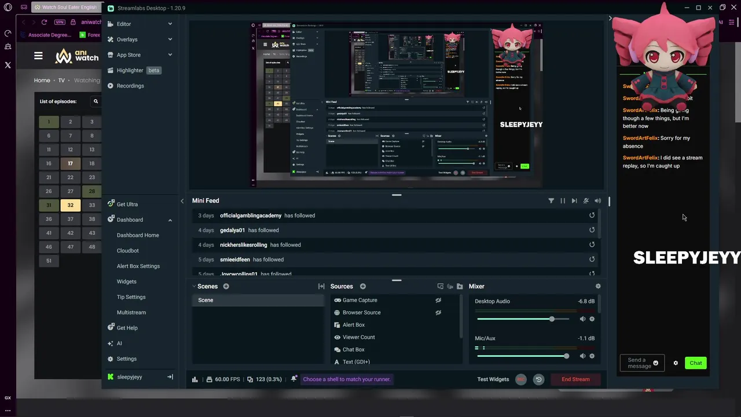Collapse the Dashboard section

(170, 220)
